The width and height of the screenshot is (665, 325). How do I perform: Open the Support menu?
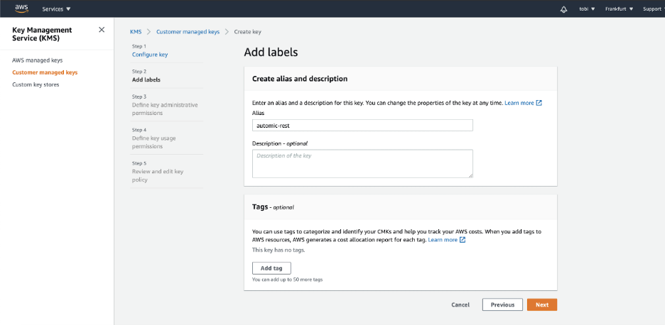(x=652, y=9)
